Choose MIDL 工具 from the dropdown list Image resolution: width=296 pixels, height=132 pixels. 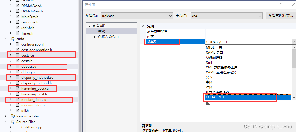click(214, 47)
